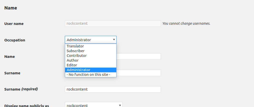Select Translator from the occupation list
This screenshot has height=107, width=254.
pyautogui.click(x=91, y=46)
